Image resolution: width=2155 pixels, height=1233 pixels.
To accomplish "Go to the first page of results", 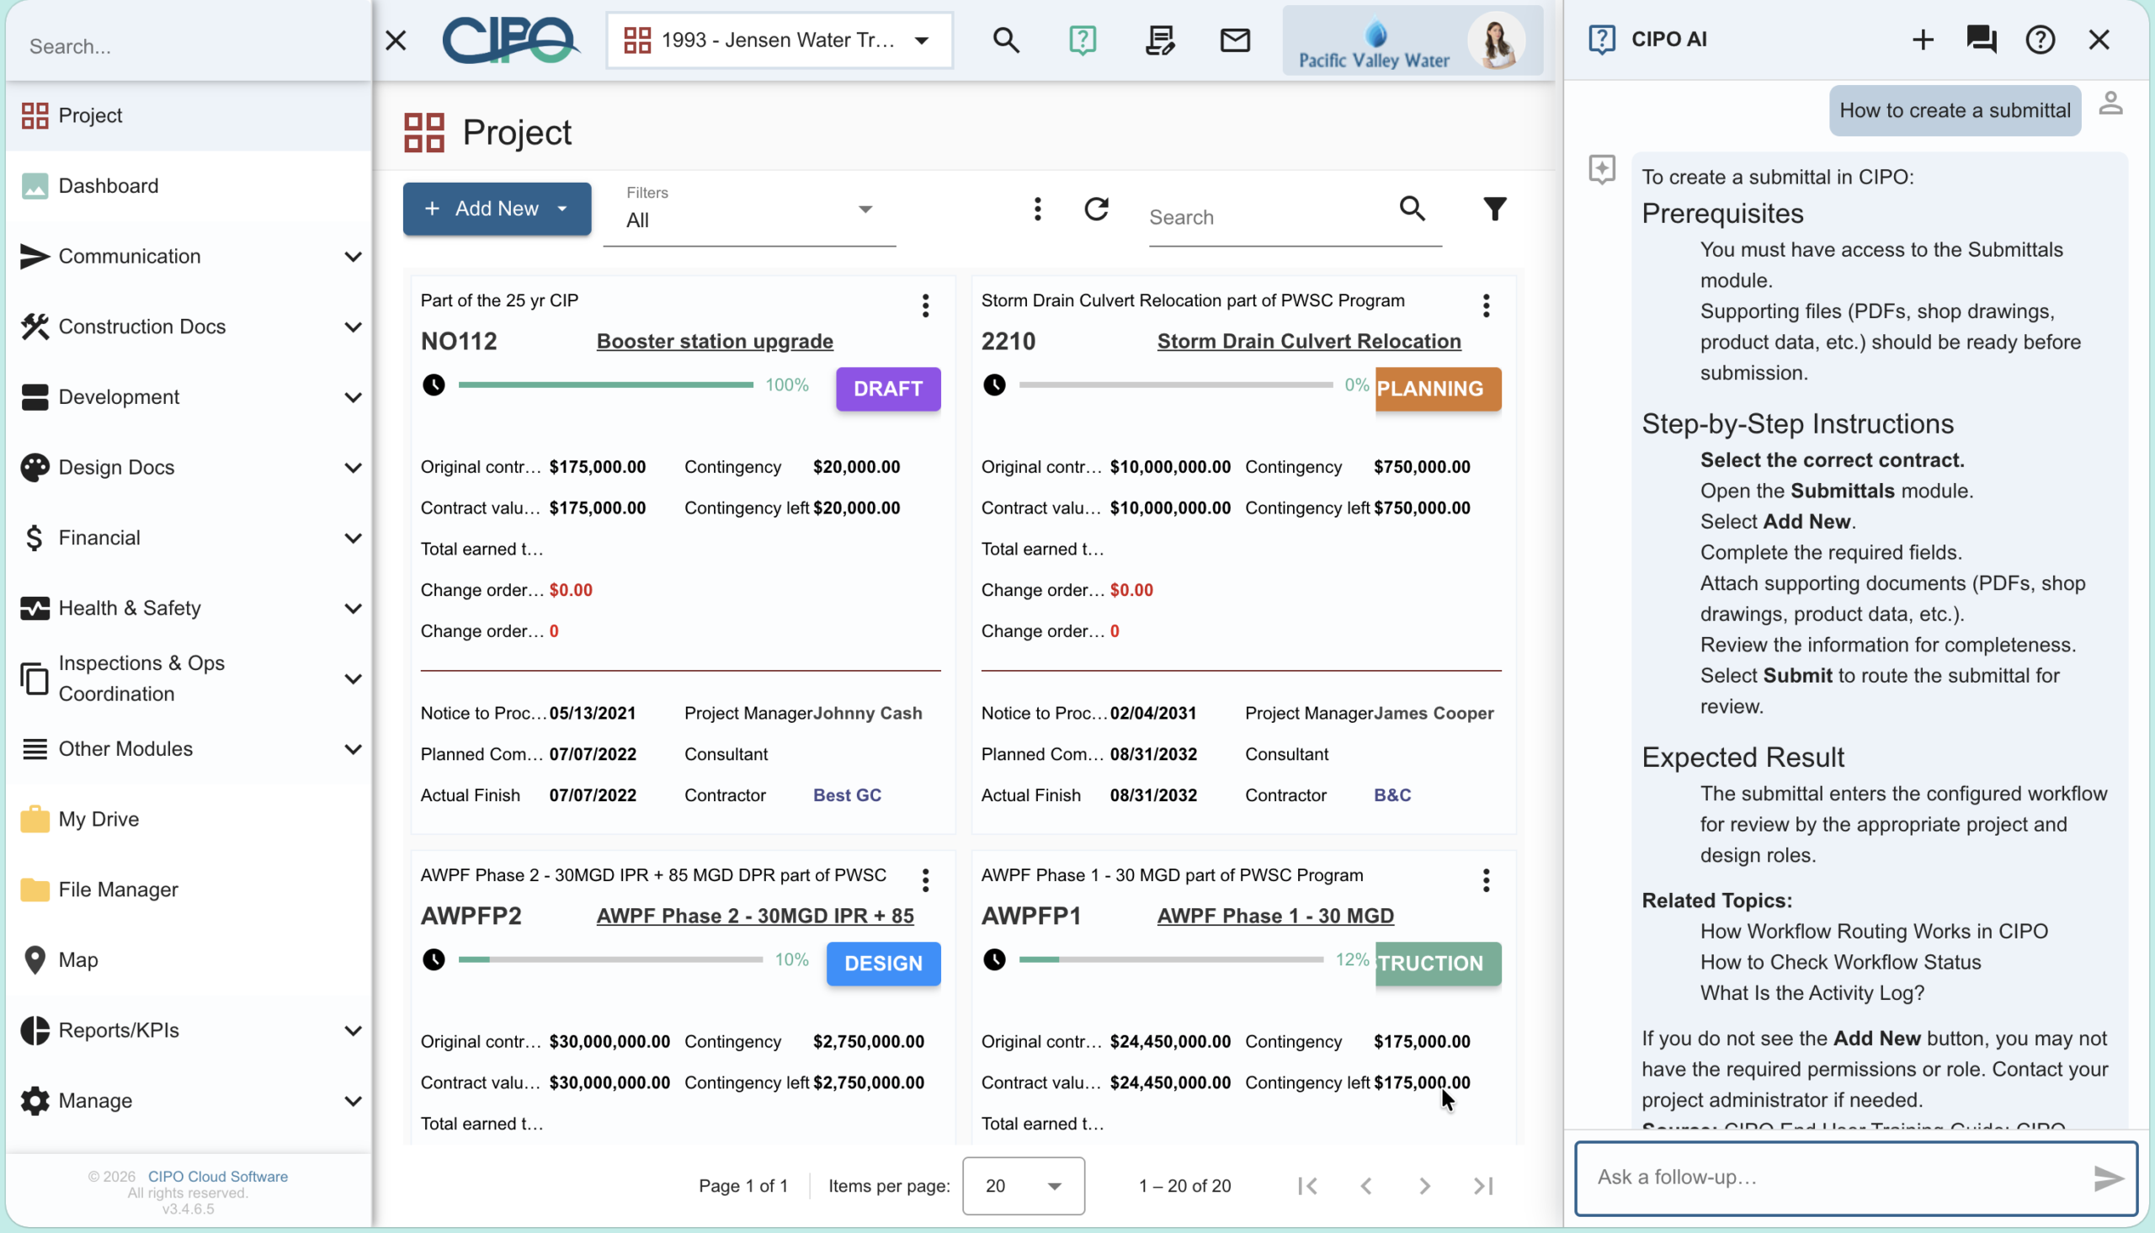I will click(1307, 1187).
